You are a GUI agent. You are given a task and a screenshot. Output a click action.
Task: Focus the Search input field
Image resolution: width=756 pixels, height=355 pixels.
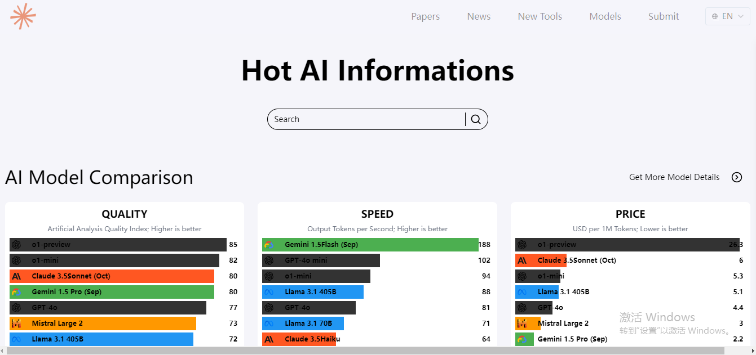[366, 119]
